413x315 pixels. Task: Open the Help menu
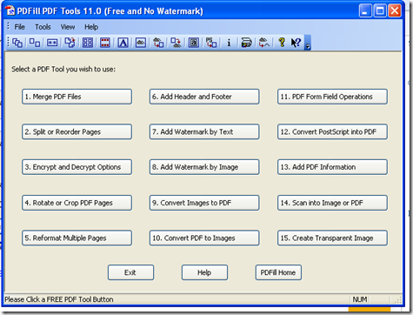(x=91, y=27)
